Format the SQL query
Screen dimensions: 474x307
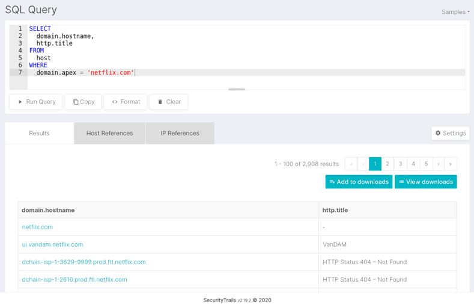click(126, 102)
